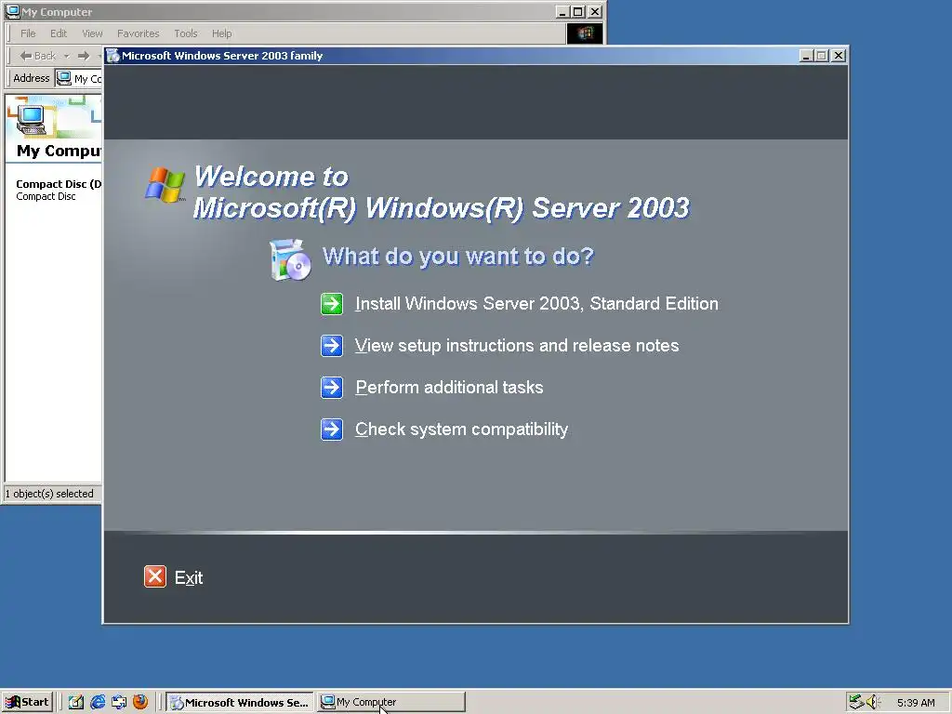
Task: Open View menu in My Computer window
Action: [x=92, y=33]
